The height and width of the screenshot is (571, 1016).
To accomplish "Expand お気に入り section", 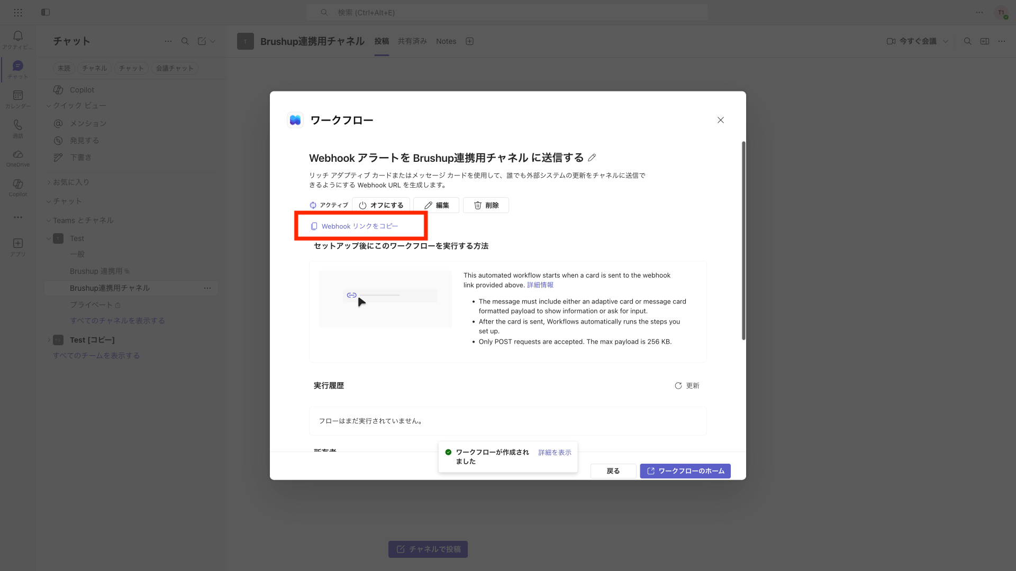I will pos(49,182).
